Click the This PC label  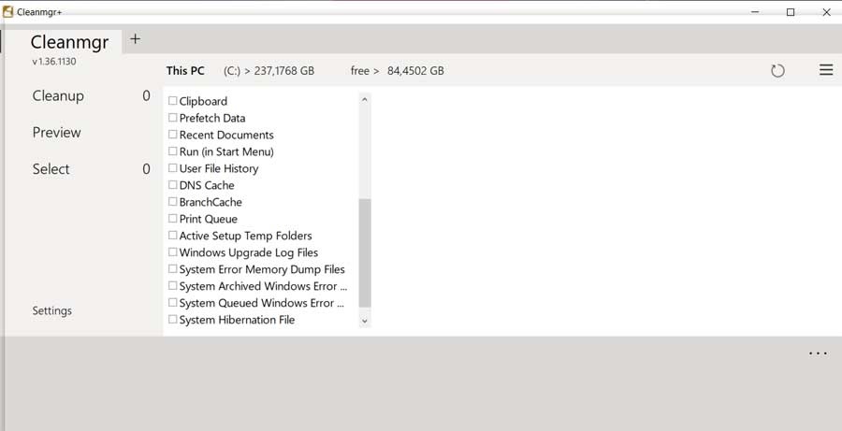point(185,71)
